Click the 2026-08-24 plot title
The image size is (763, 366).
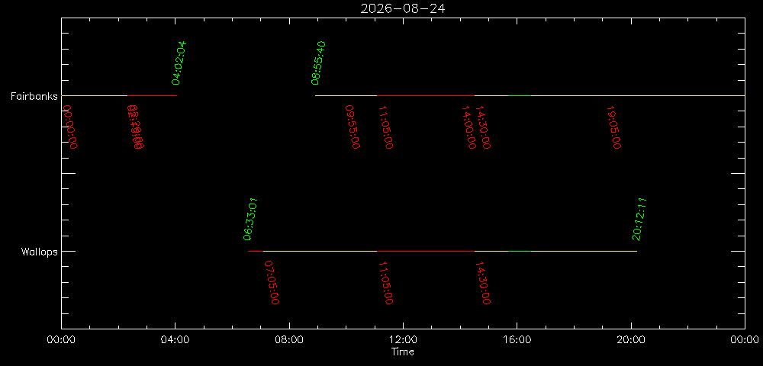pyautogui.click(x=402, y=8)
